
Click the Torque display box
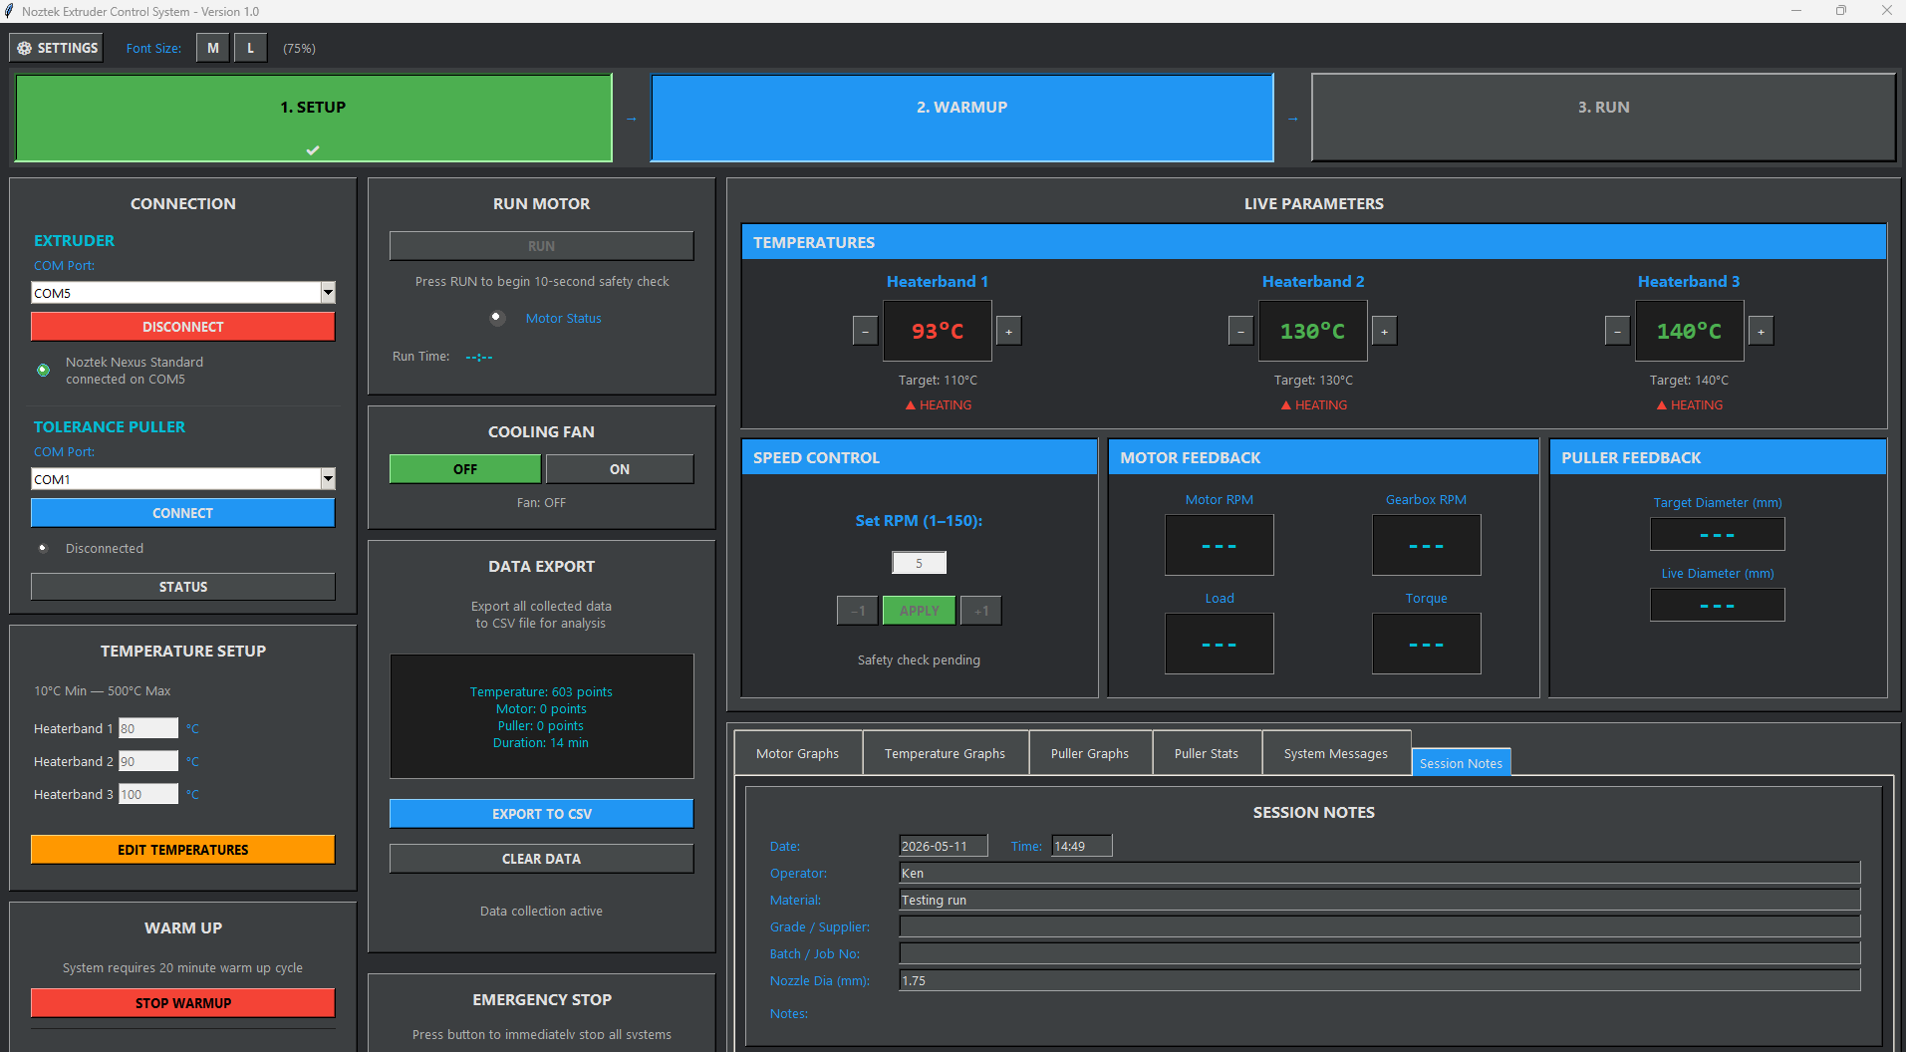coord(1427,644)
